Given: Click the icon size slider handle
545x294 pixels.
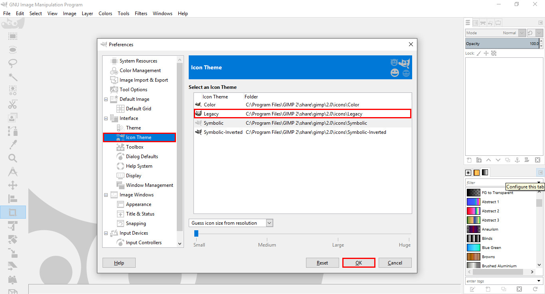Looking at the screenshot, I should tap(196, 233).
